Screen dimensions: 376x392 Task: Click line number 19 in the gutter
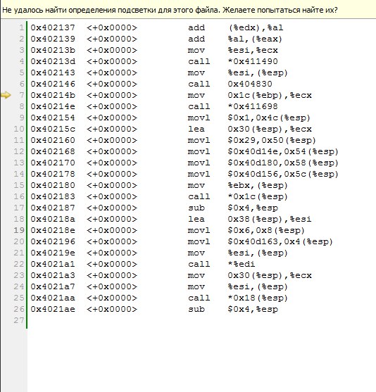tap(19, 230)
